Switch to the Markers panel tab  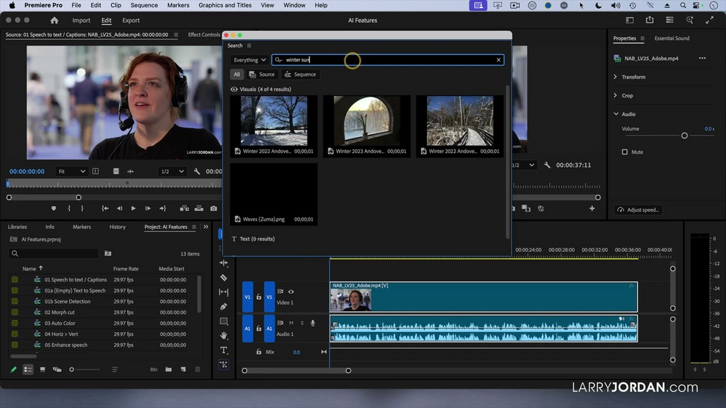click(x=81, y=227)
